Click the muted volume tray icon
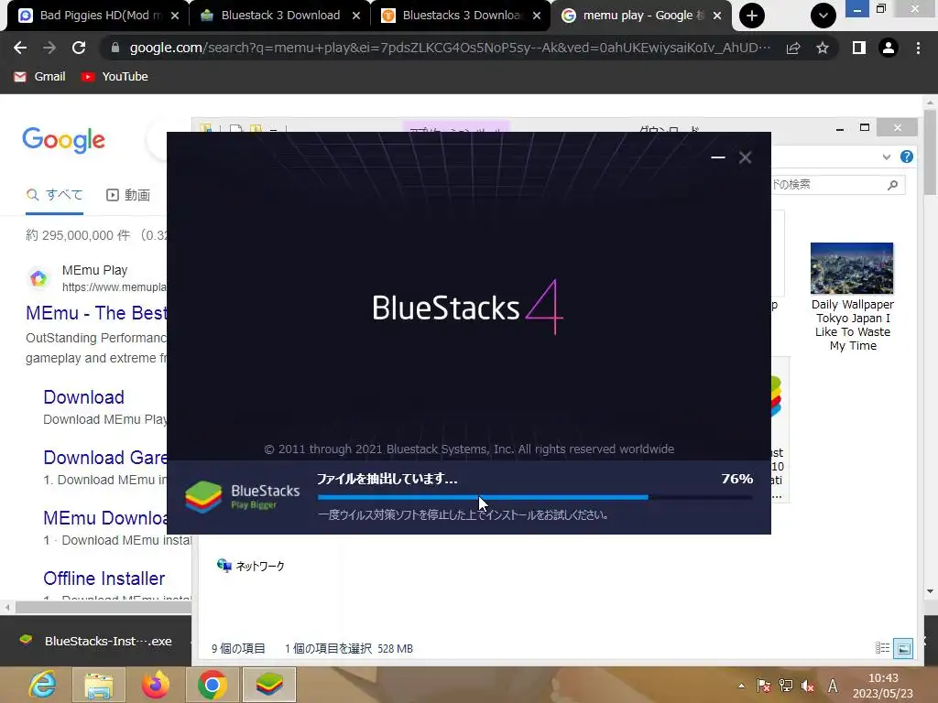The width and height of the screenshot is (938, 703). click(808, 687)
